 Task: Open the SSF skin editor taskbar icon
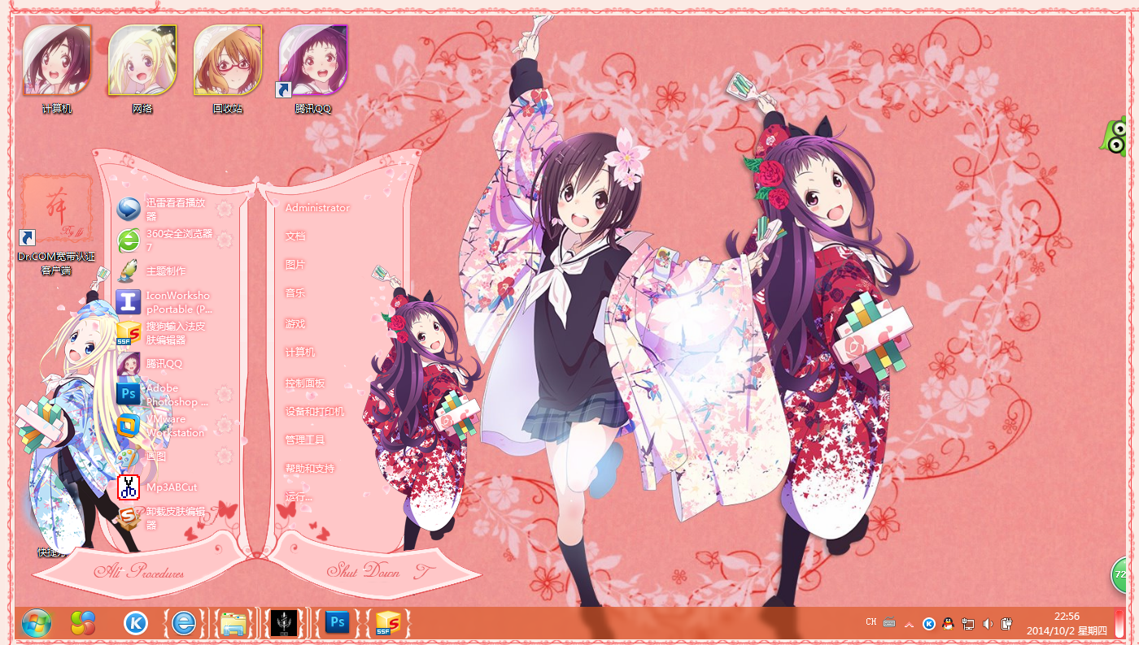click(388, 623)
